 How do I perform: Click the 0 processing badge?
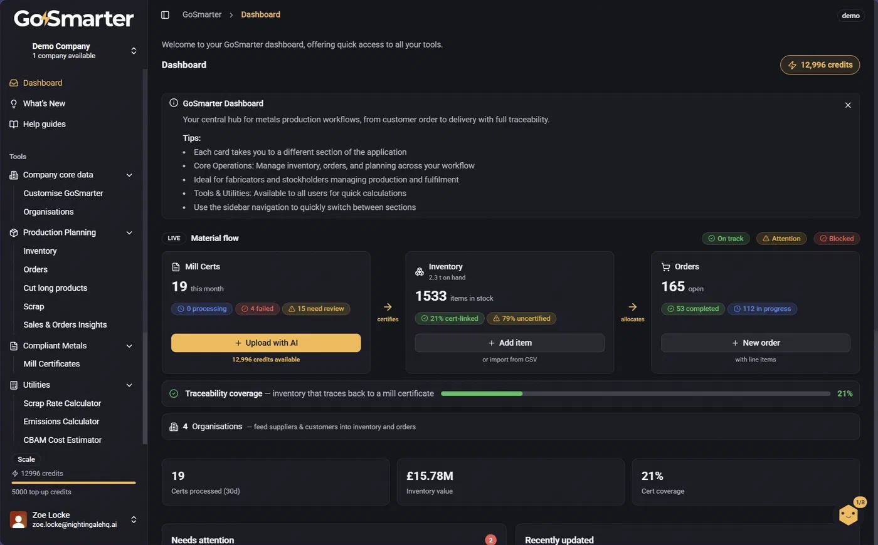(x=202, y=309)
